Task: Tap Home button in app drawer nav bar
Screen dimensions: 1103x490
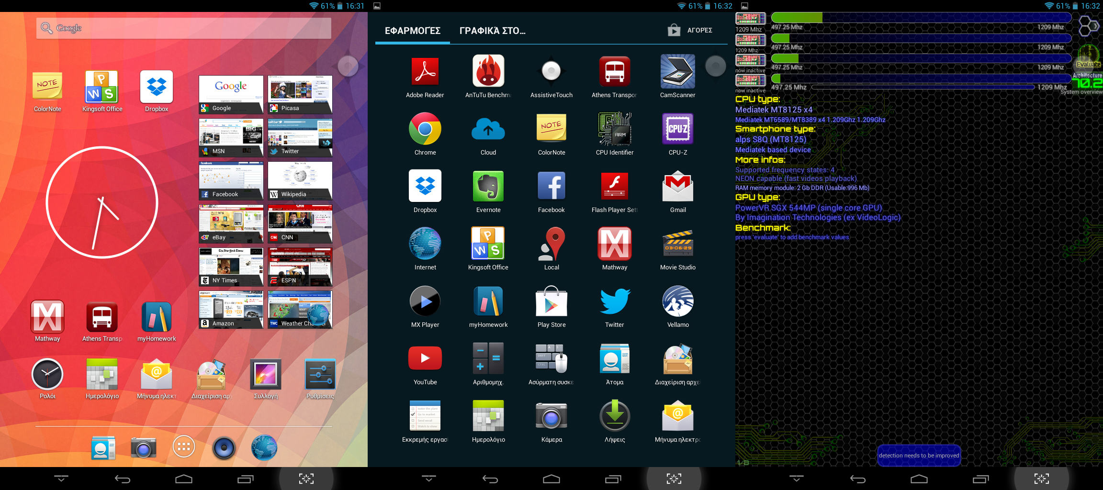Action: point(551,479)
